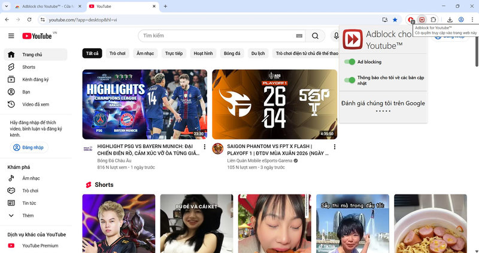Screen dimensions: 479x253
Task: Open Tin tức under Khám phá
Action: [x=35, y=203]
